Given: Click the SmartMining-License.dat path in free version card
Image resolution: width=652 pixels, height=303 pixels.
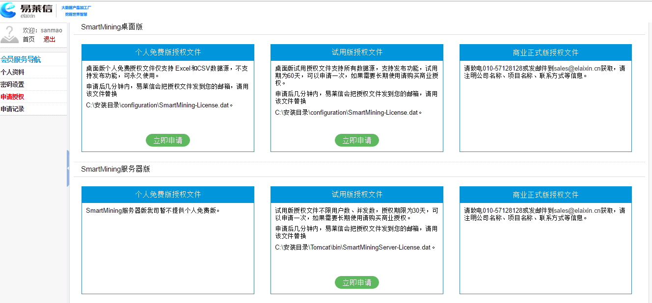Looking at the screenshot, I should coord(159,105).
